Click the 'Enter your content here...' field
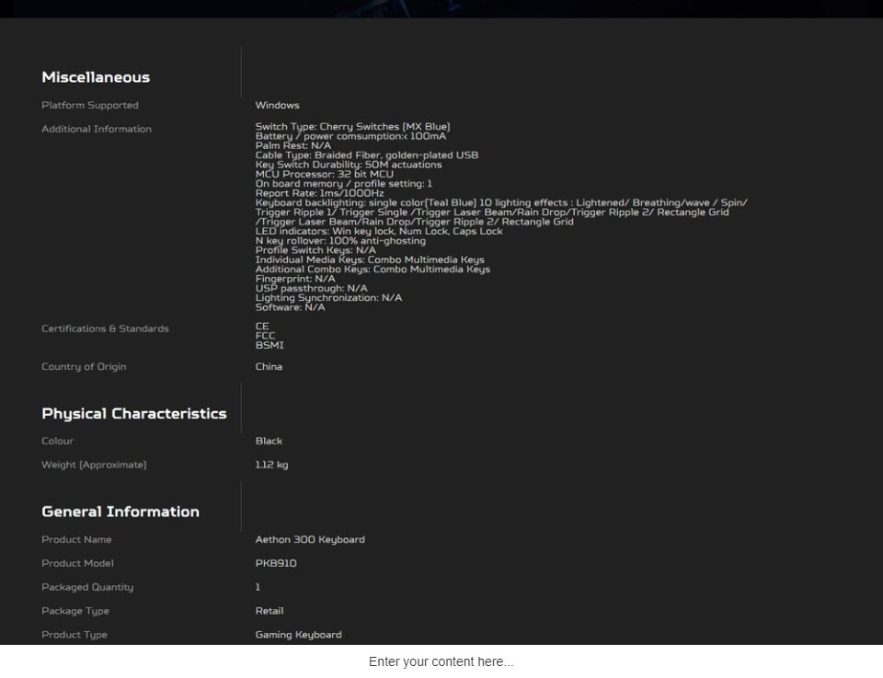Viewport: 883px width, 678px height. pyautogui.click(x=441, y=661)
